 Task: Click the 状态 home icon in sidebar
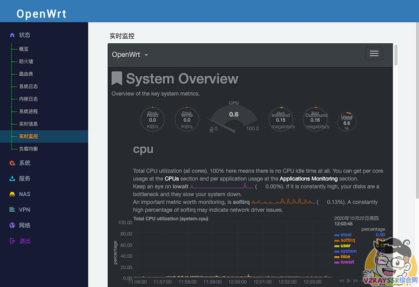tap(11, 34)
